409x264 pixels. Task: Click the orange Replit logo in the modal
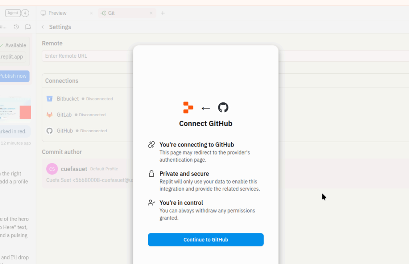point(188,107)
